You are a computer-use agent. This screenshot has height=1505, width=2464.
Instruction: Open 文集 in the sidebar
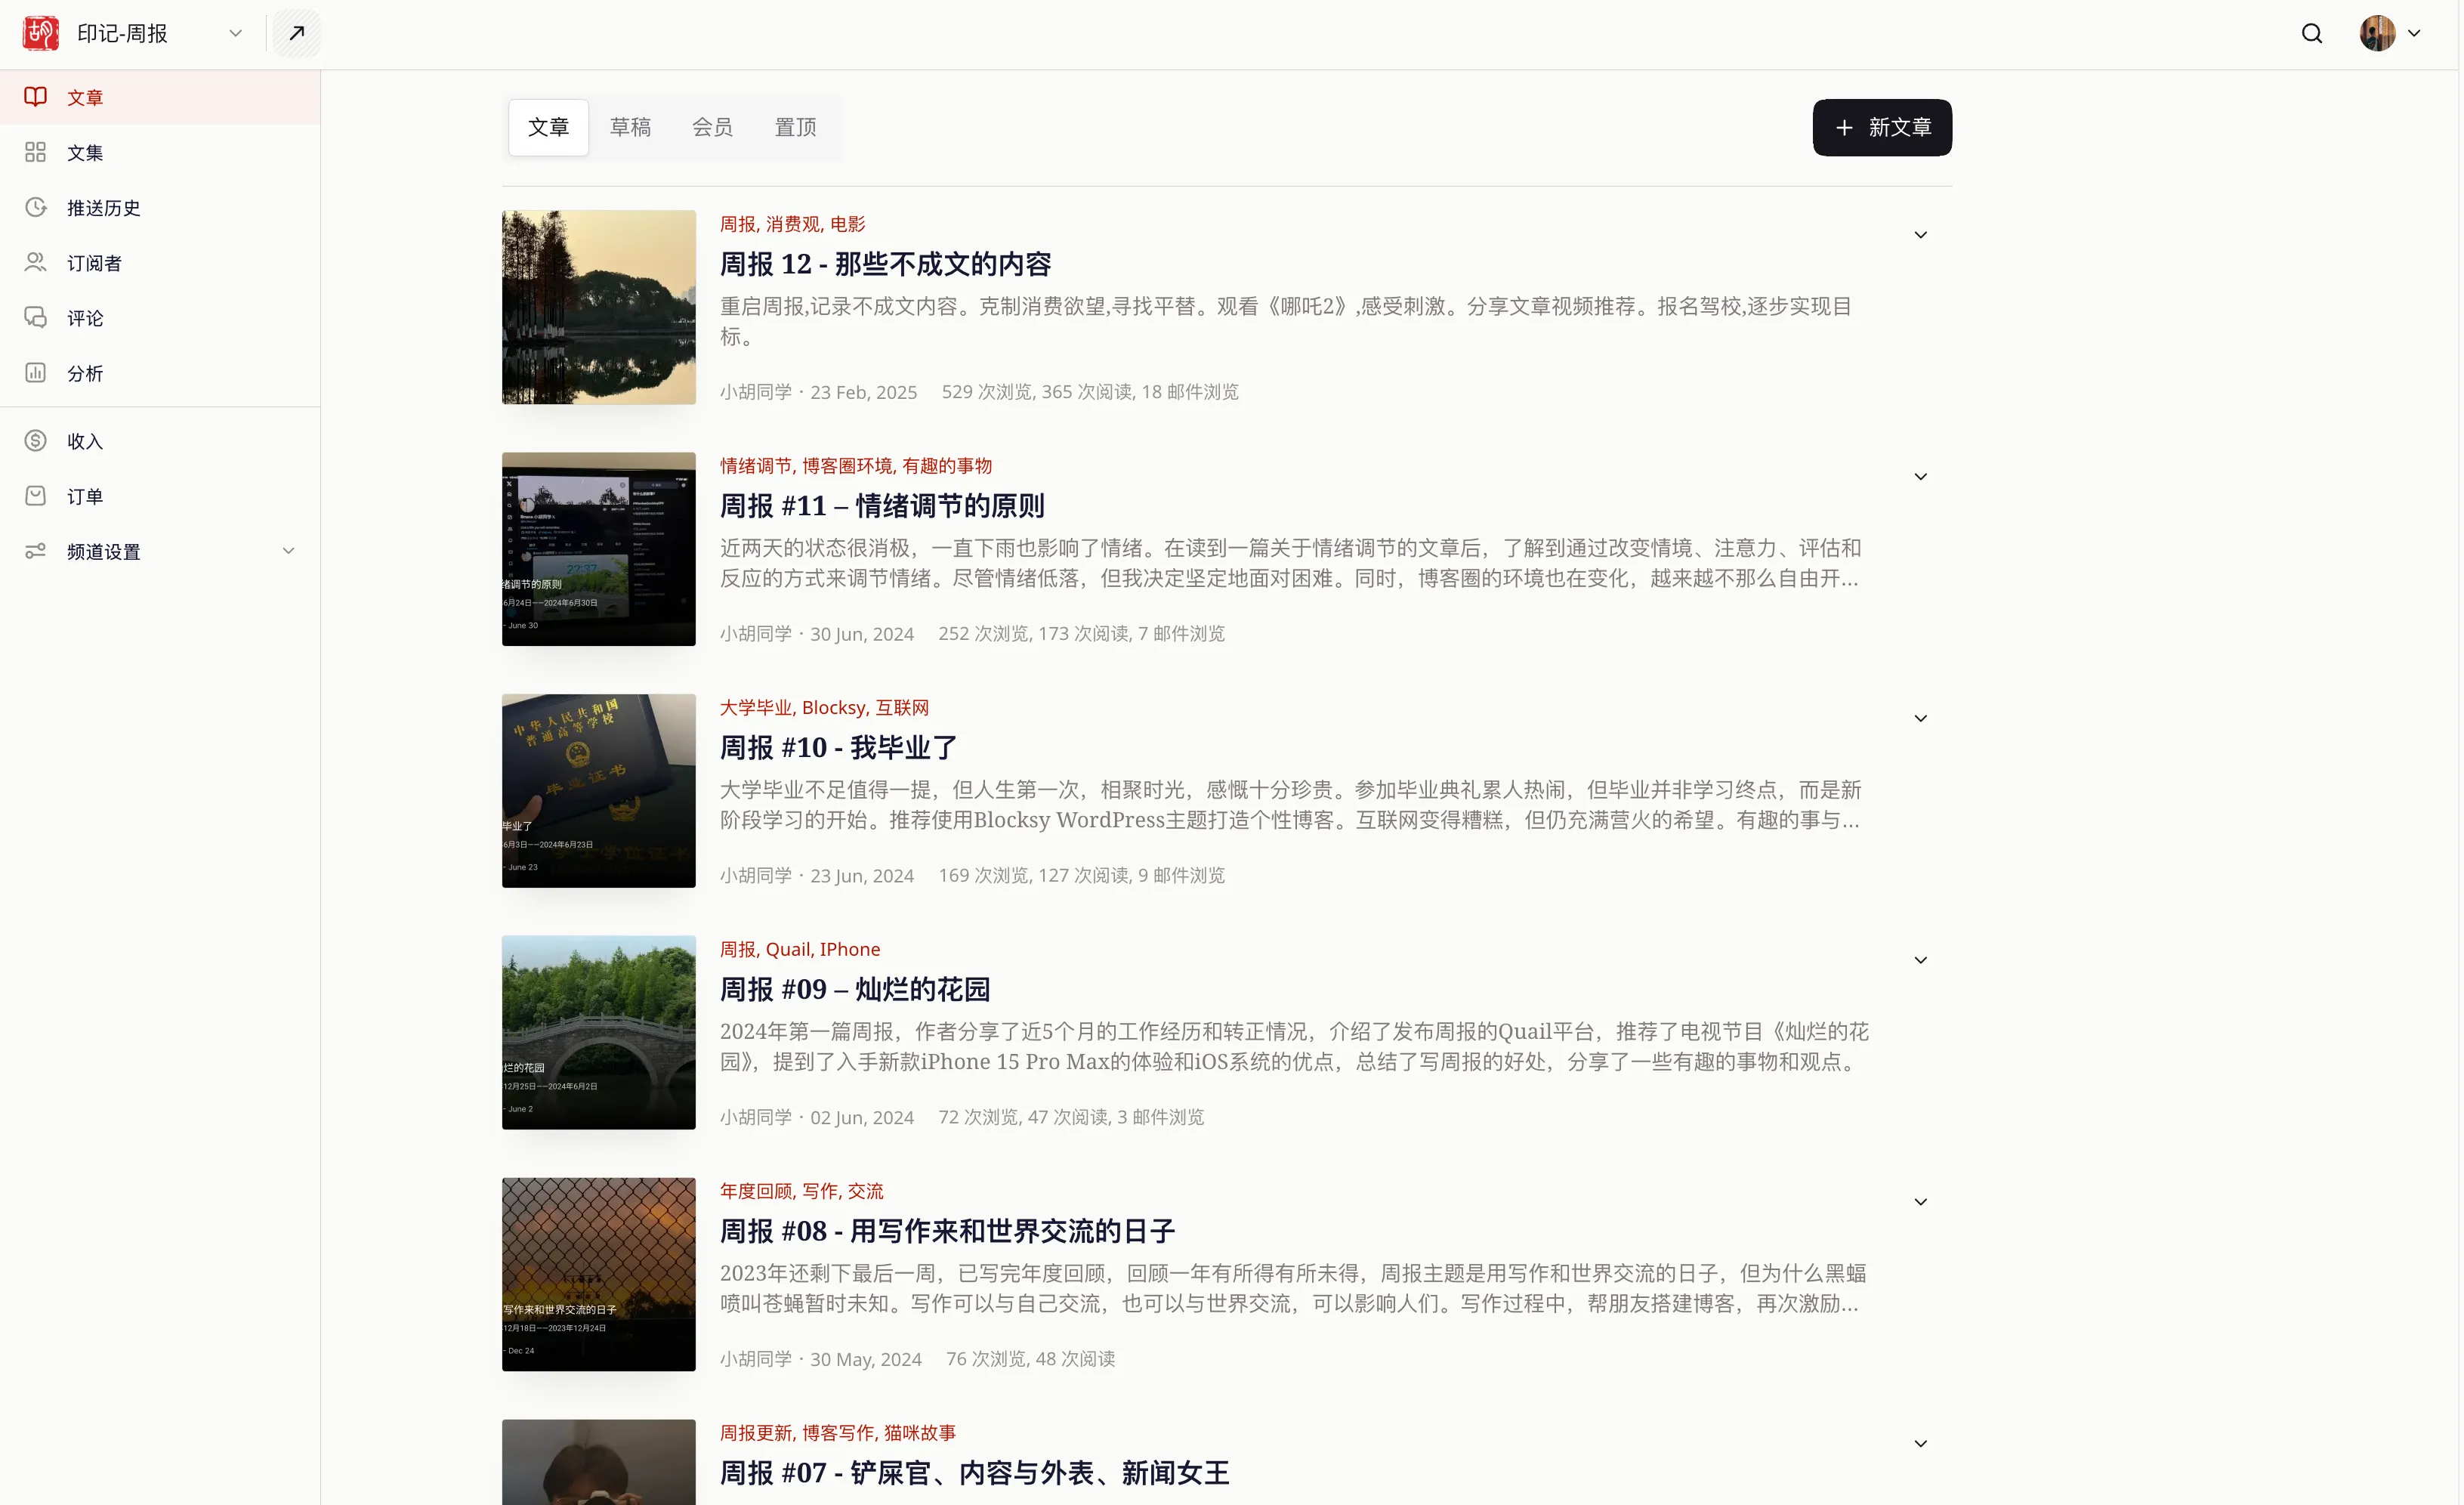pyautogui.click(x=160, y=152)
